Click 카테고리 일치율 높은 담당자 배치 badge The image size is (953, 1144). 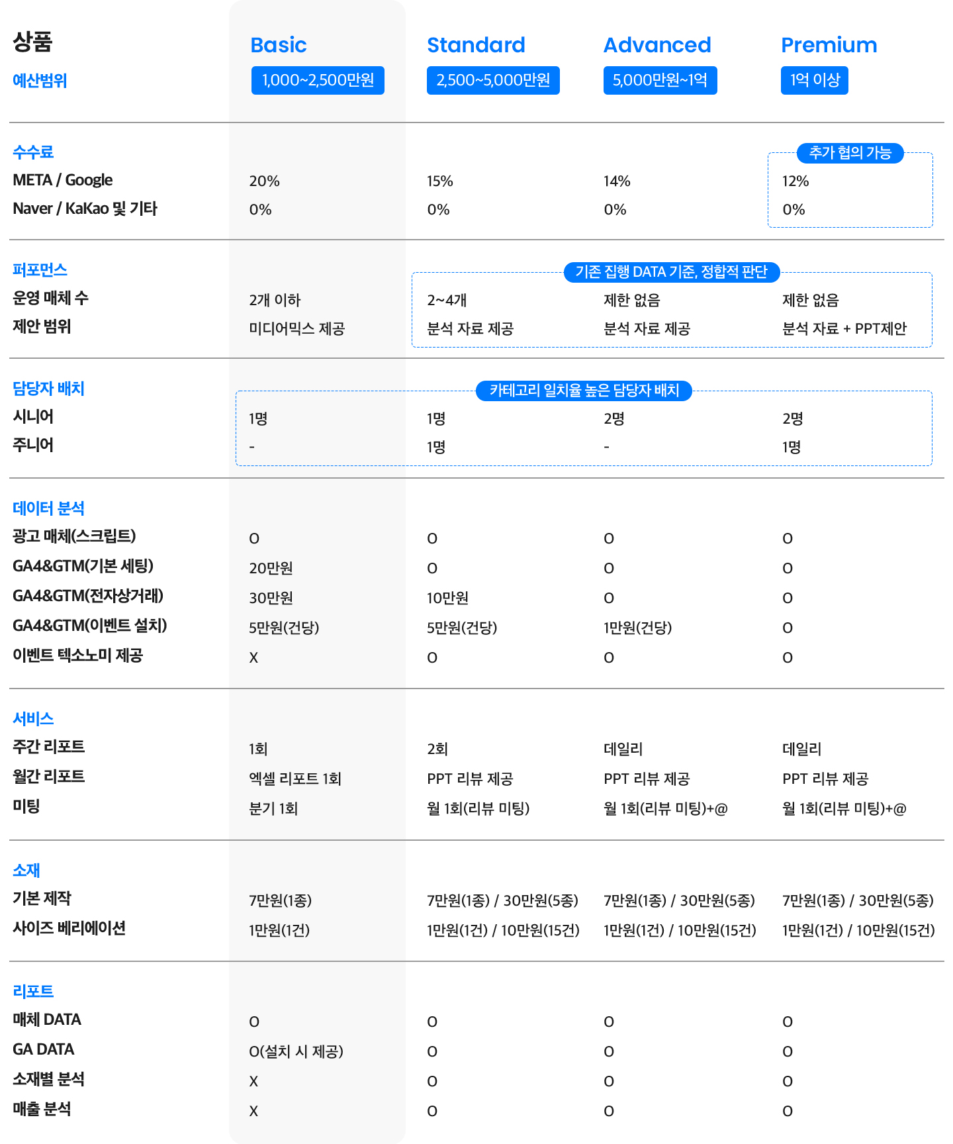click(x=584, y=391)
